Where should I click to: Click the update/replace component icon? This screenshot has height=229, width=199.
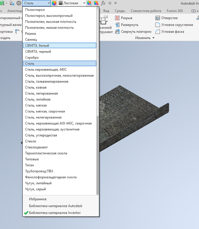click(12, 3)
